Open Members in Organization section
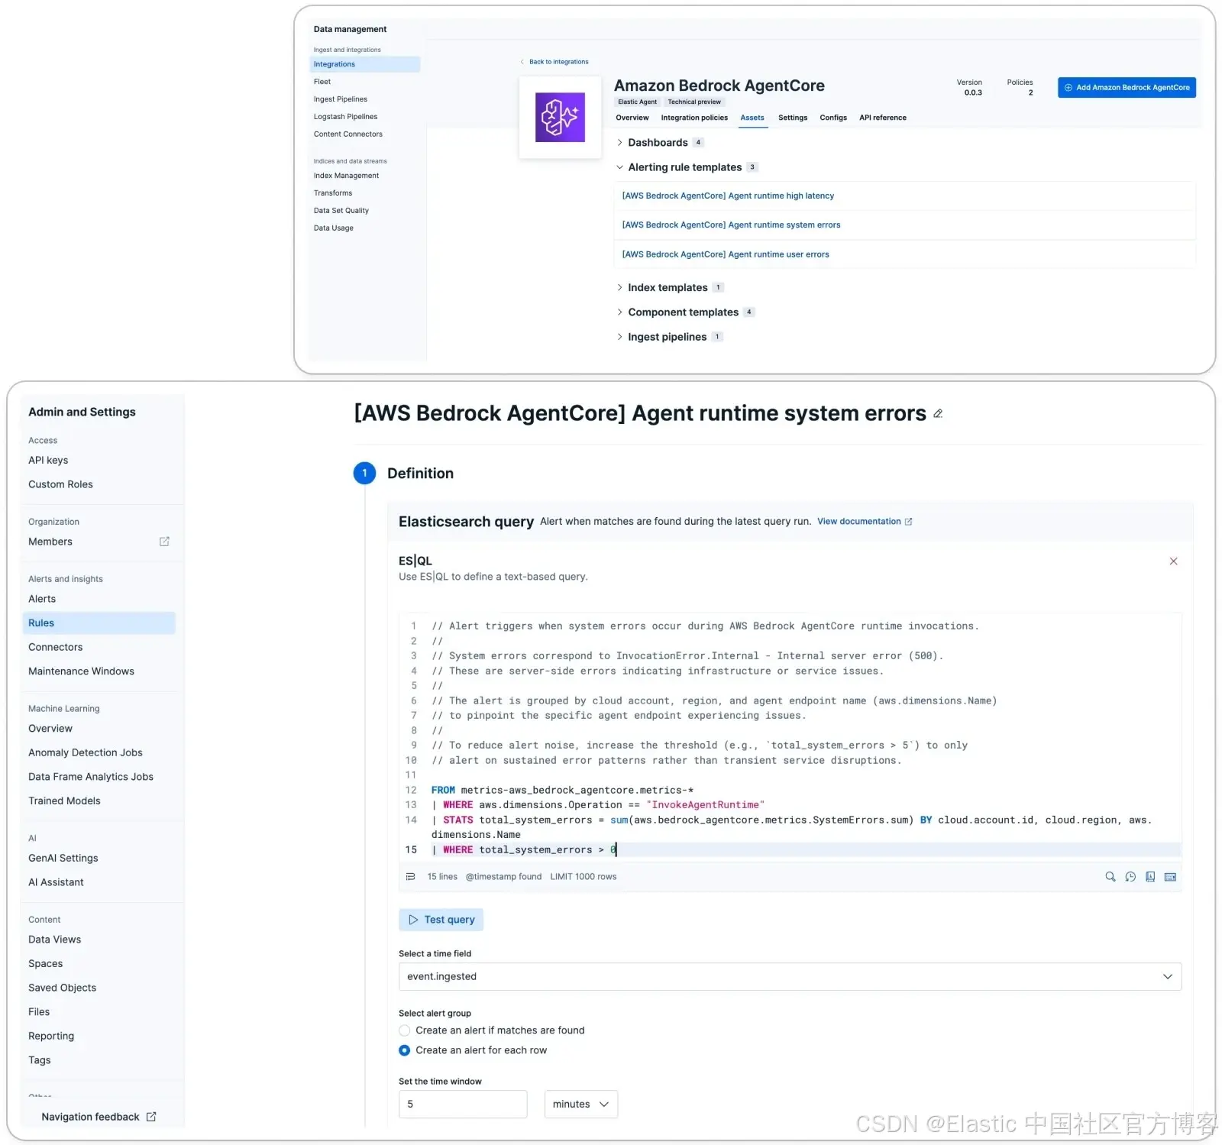Screen dimensions: 1222x1145 pos(50,542)
